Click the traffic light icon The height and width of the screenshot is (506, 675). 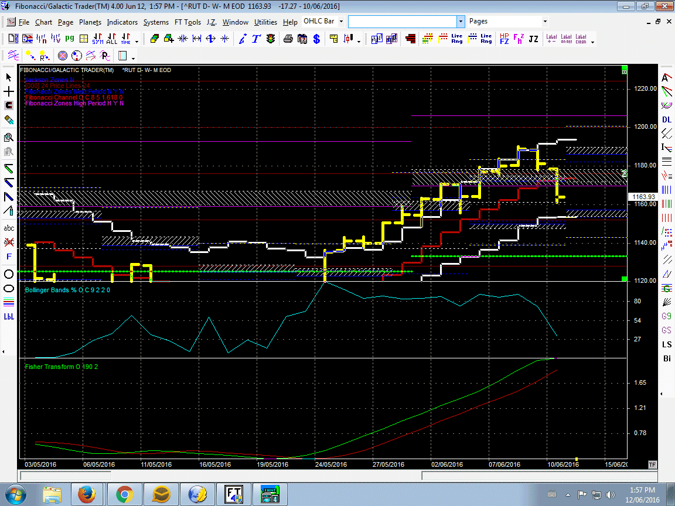(270, 39)
